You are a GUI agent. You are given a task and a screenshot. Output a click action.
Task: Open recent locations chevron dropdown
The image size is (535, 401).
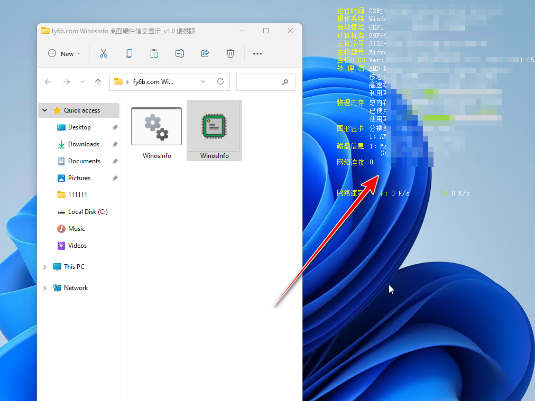[82, 82]
